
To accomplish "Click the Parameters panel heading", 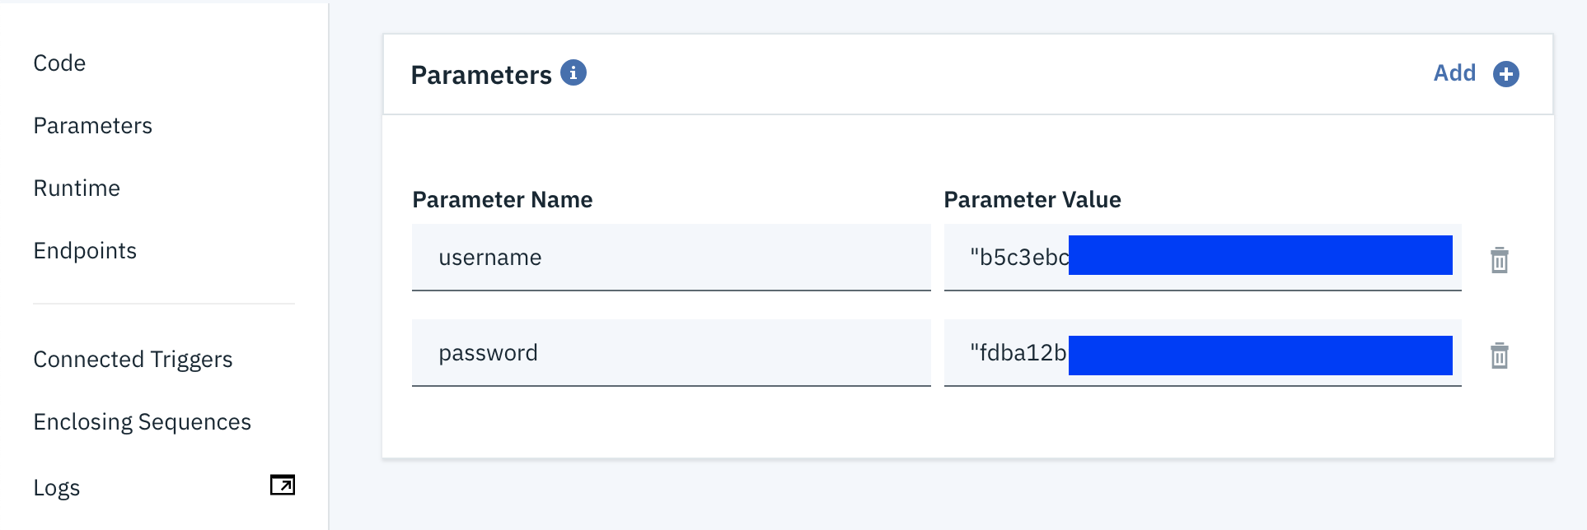I will pyautogui.click(x=481, y=75).
